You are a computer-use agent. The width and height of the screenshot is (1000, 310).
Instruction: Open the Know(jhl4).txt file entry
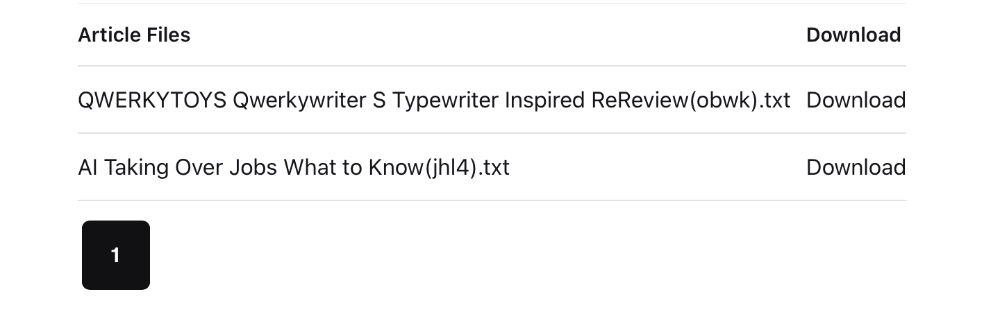click(x=294, y=167)
